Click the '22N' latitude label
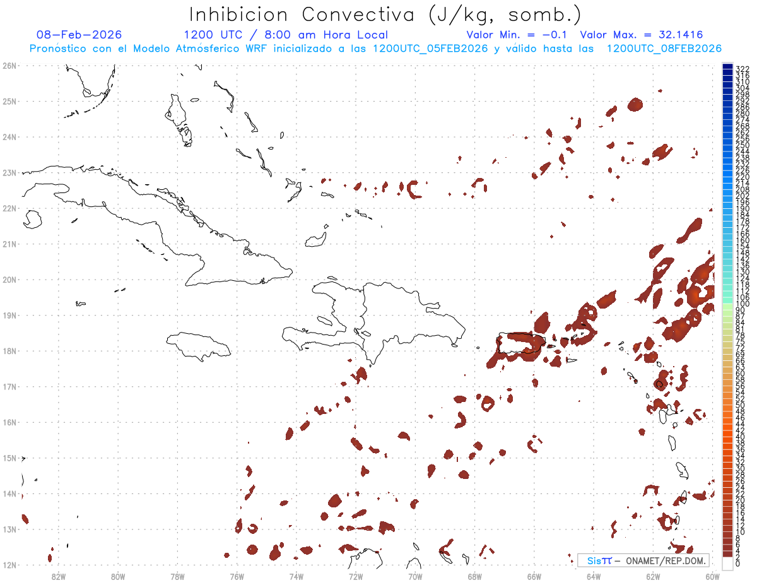757x585 pixels. point(9,208)
